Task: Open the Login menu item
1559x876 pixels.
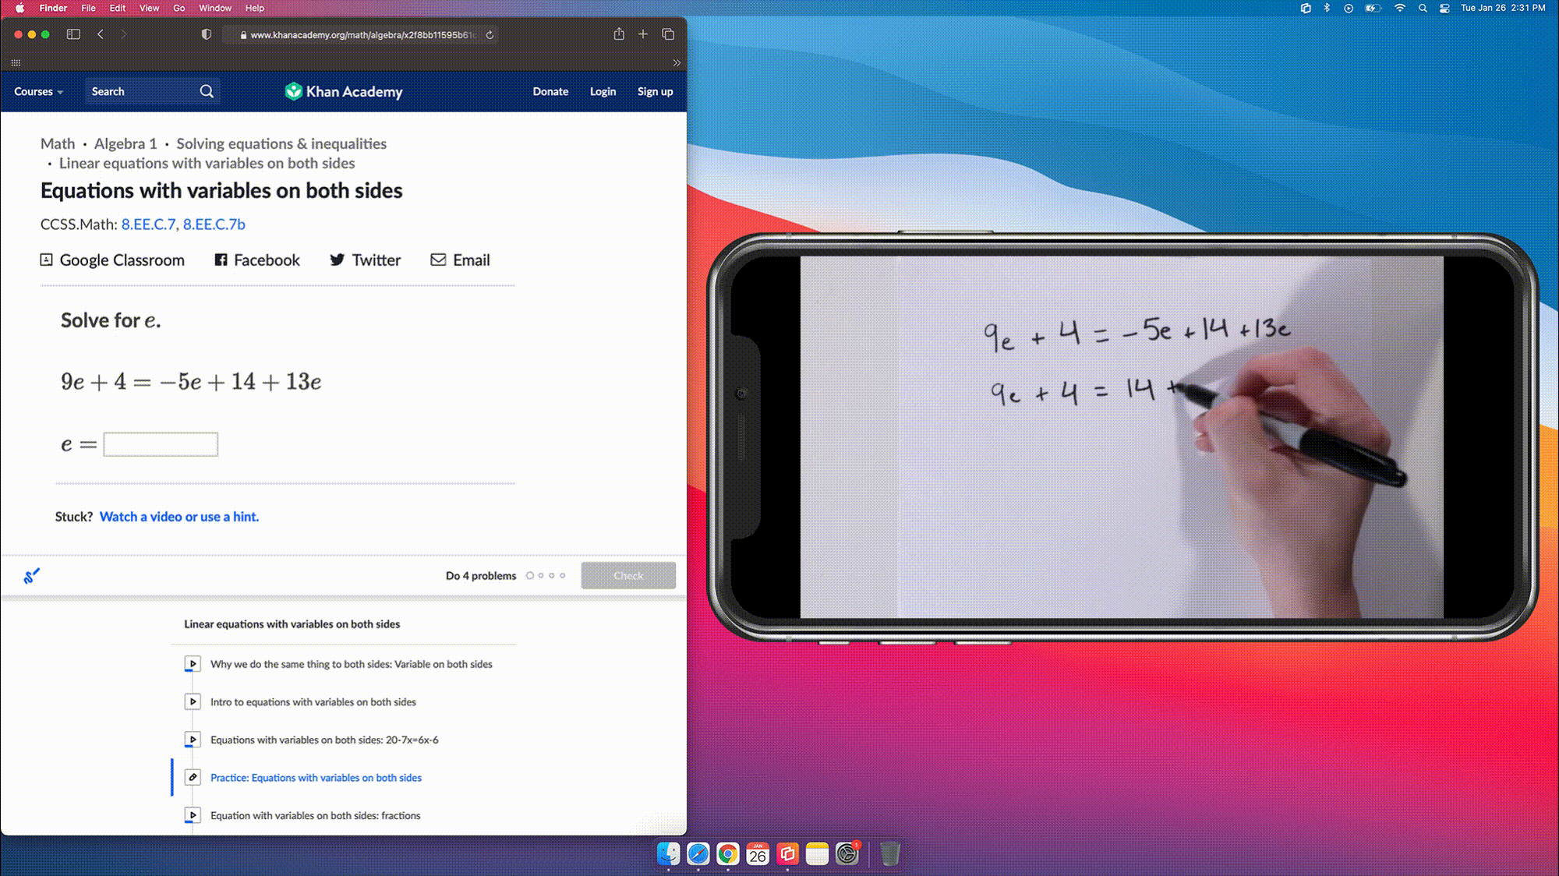Action: 602,90
